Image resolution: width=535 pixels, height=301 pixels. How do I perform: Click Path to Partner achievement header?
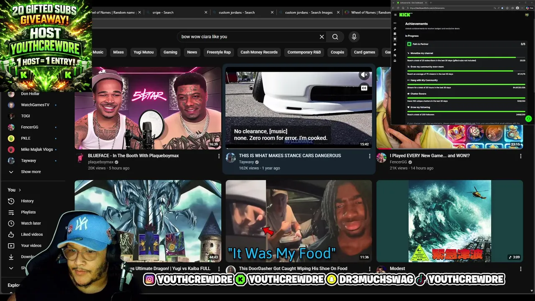pos(466,44)
